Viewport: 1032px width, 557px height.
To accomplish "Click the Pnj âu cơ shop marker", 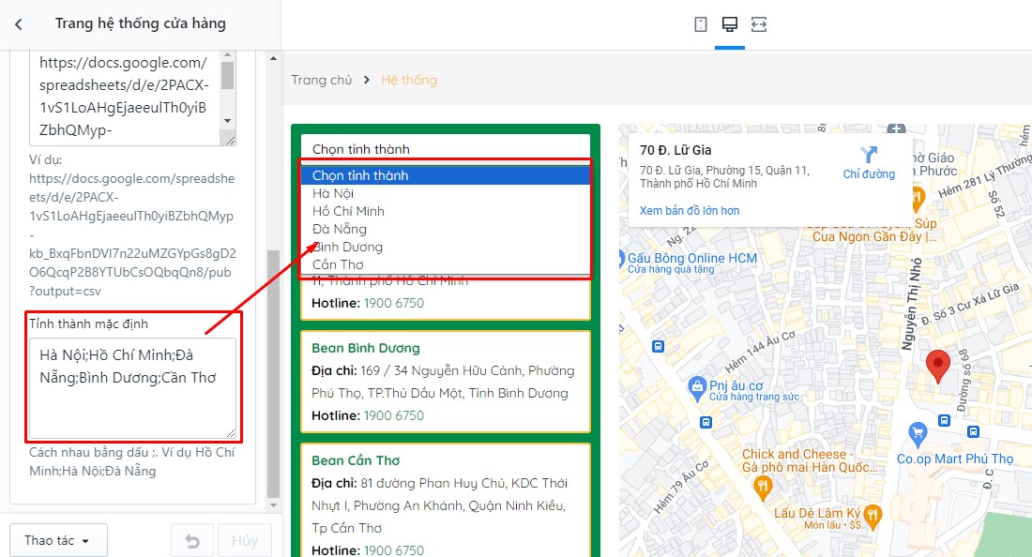I will [x=696, y=388].
